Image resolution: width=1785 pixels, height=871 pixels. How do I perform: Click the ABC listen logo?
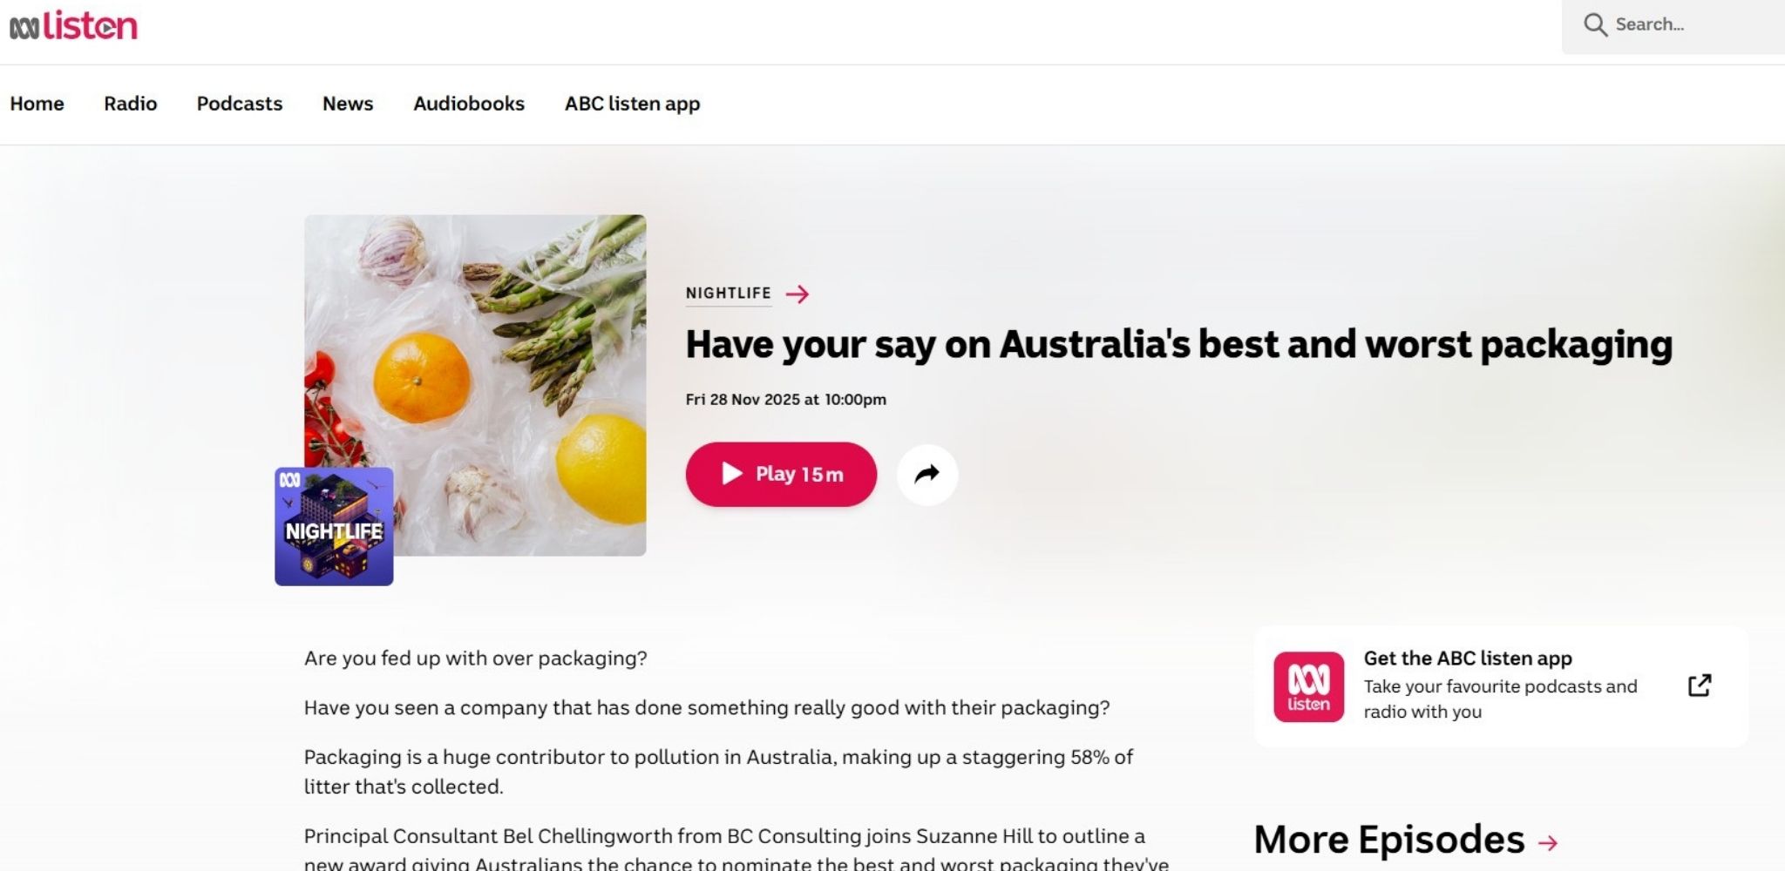click(x=73, y=25)
